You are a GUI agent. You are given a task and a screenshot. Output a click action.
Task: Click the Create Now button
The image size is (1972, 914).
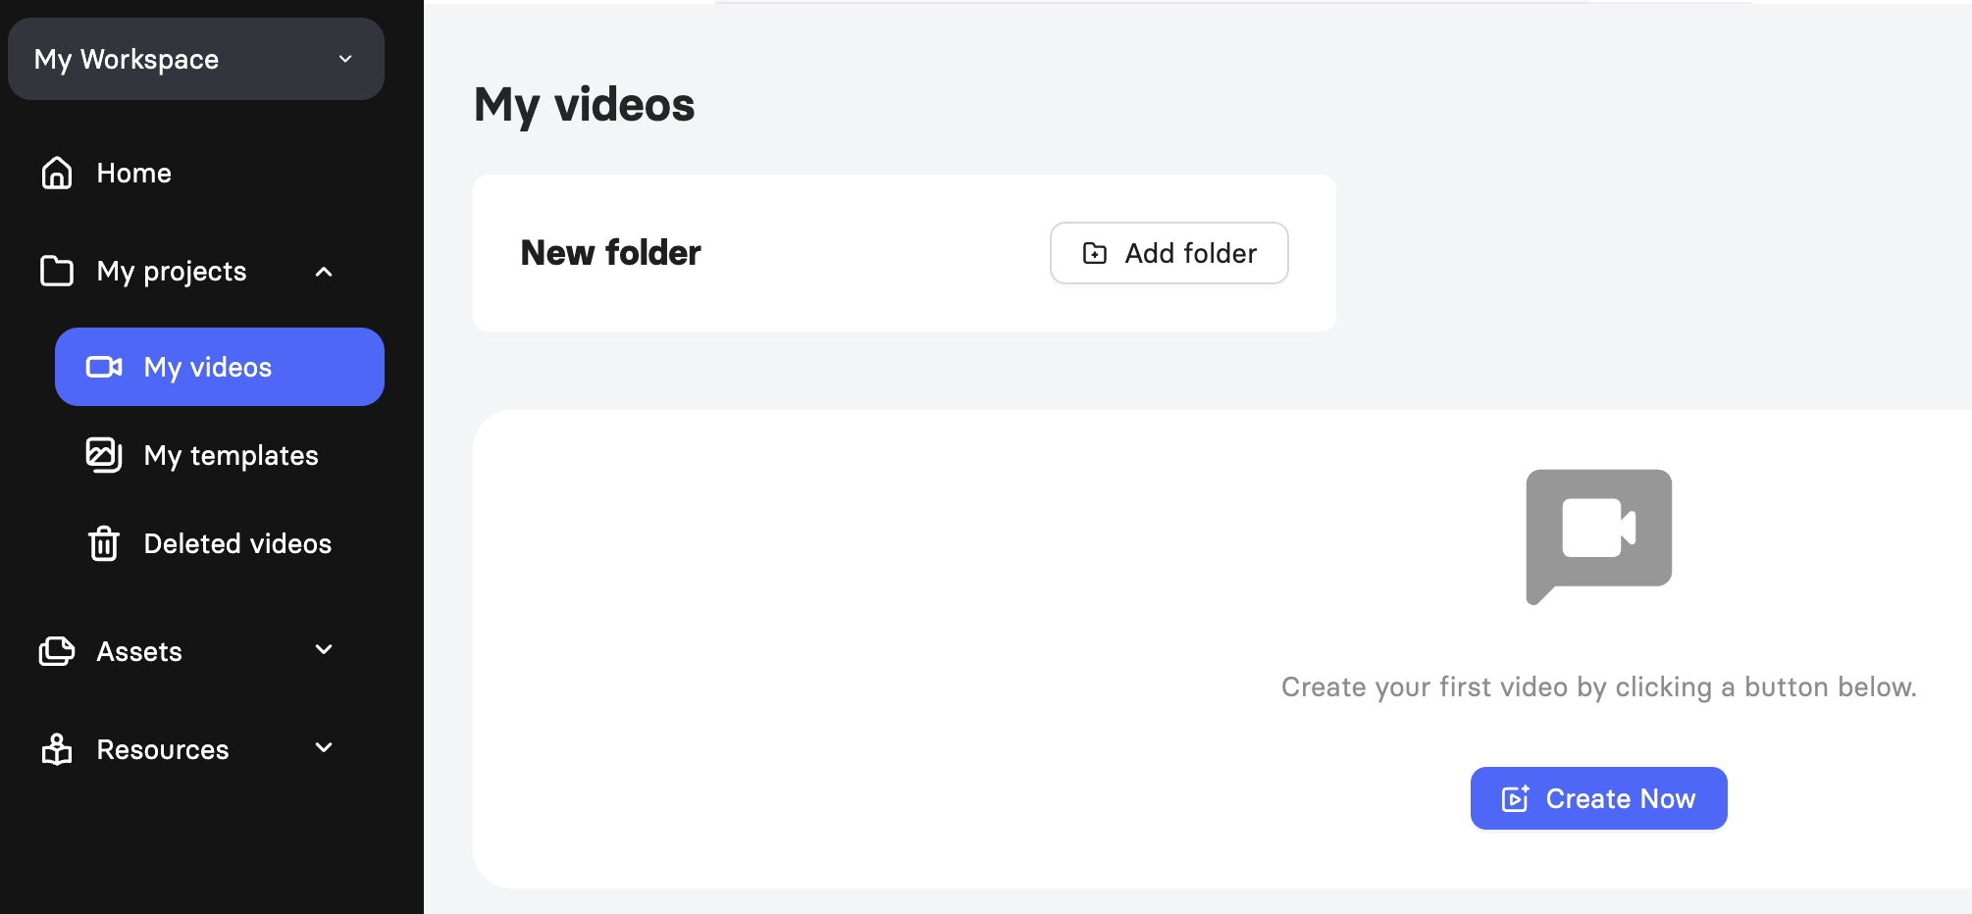point(1599,798)
